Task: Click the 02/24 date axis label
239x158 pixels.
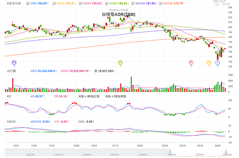Action: pos(165,146)
